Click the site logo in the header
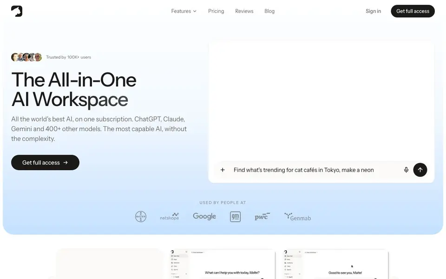The height and width of the screenshot is (279, 446). pos(17,11)
